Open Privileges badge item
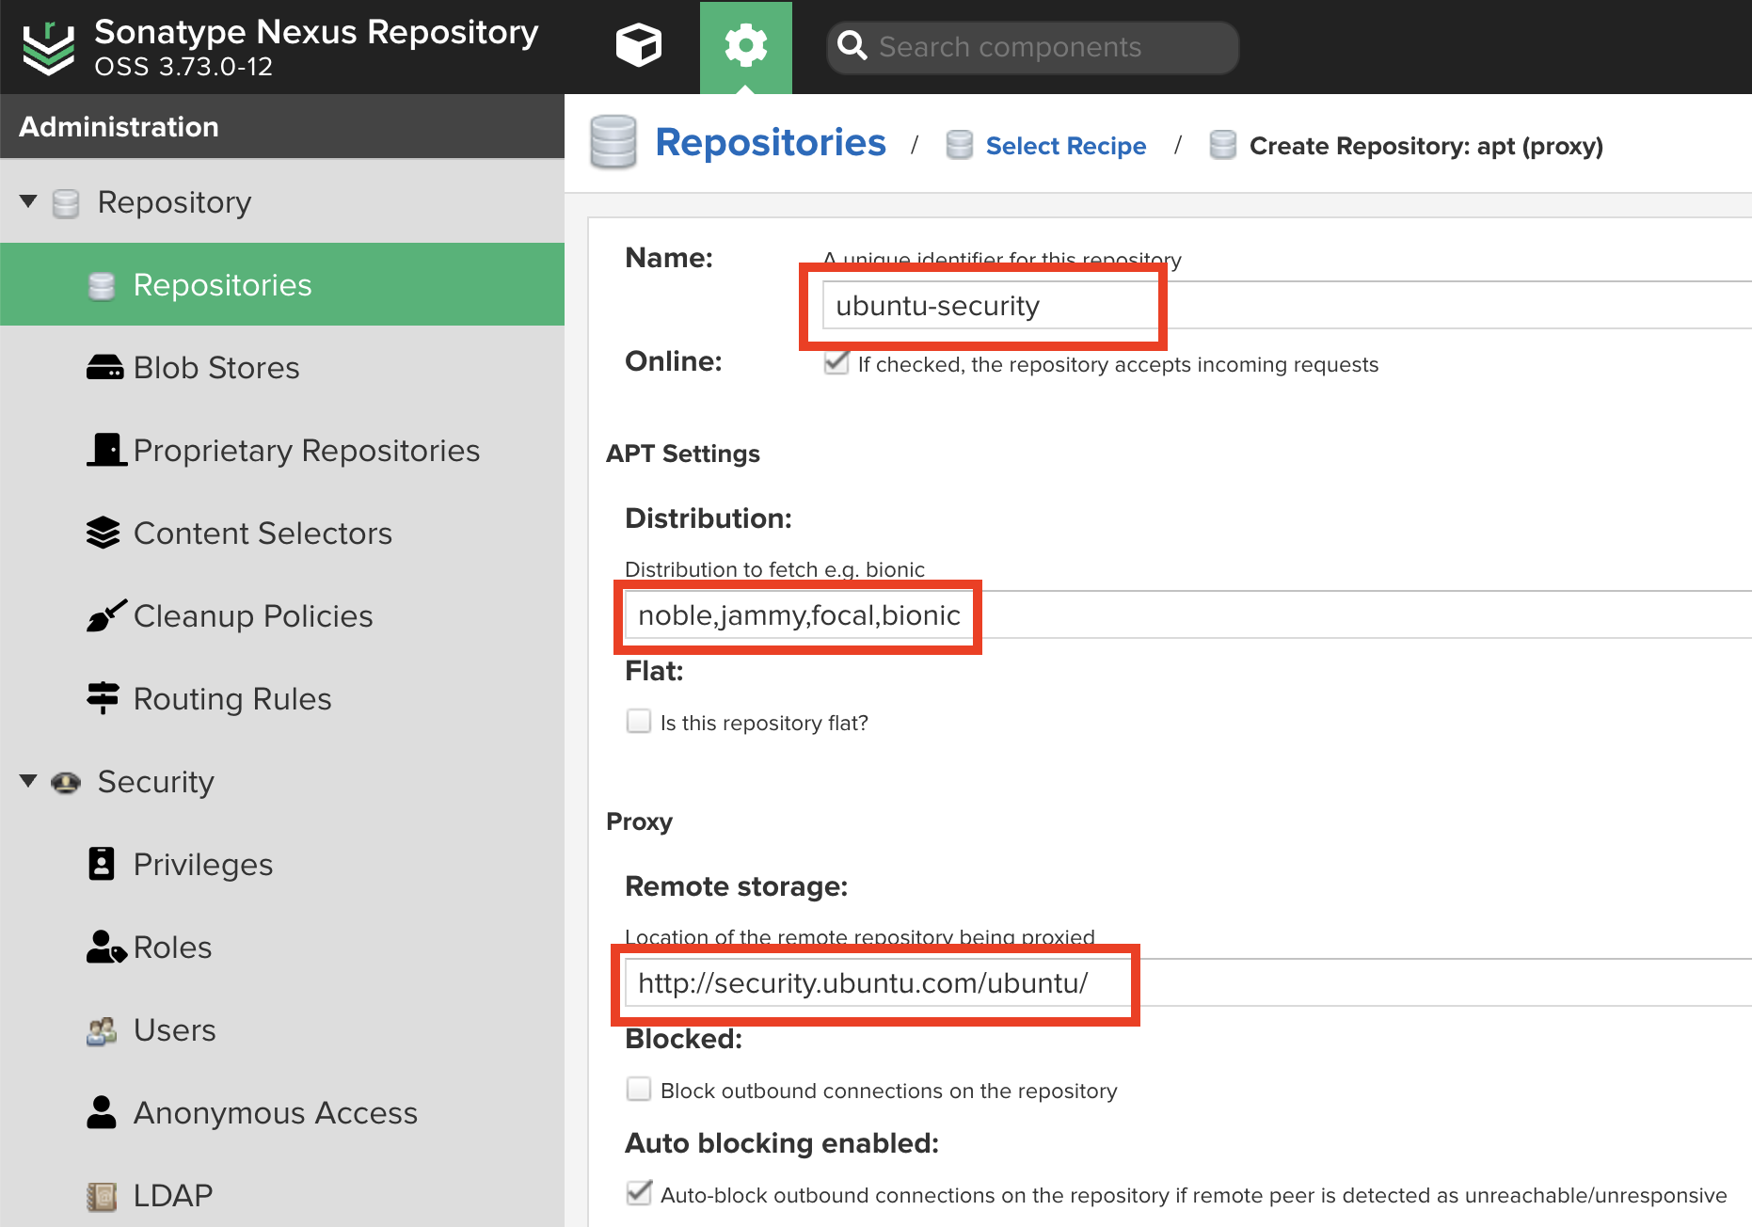The image size is (1752, 1227). click(x=202, y=865)
